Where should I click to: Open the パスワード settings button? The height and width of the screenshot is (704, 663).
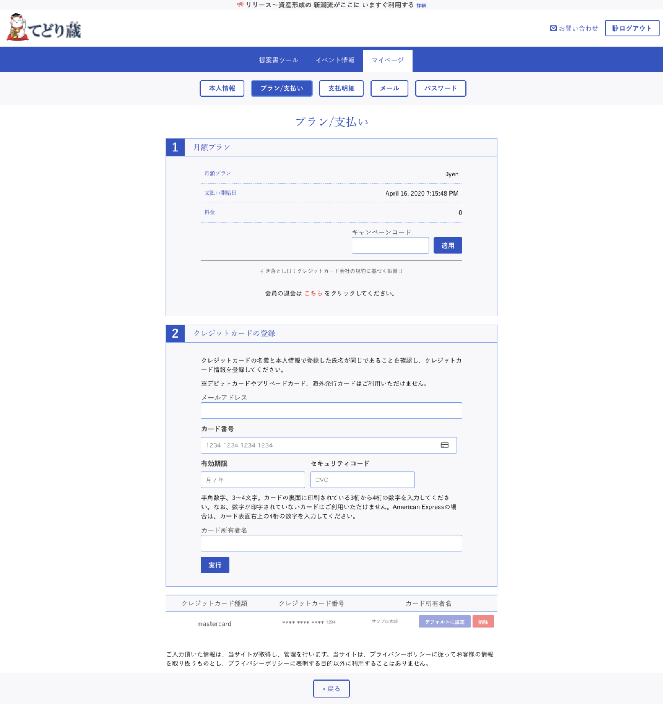click(x=440, y=88)
